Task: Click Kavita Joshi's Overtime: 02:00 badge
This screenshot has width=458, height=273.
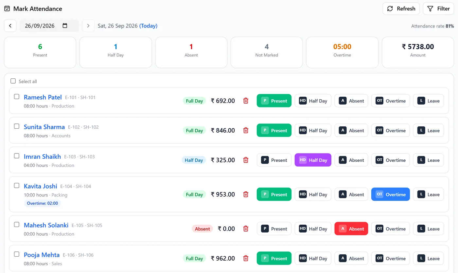Action: [x=43, y=203]
